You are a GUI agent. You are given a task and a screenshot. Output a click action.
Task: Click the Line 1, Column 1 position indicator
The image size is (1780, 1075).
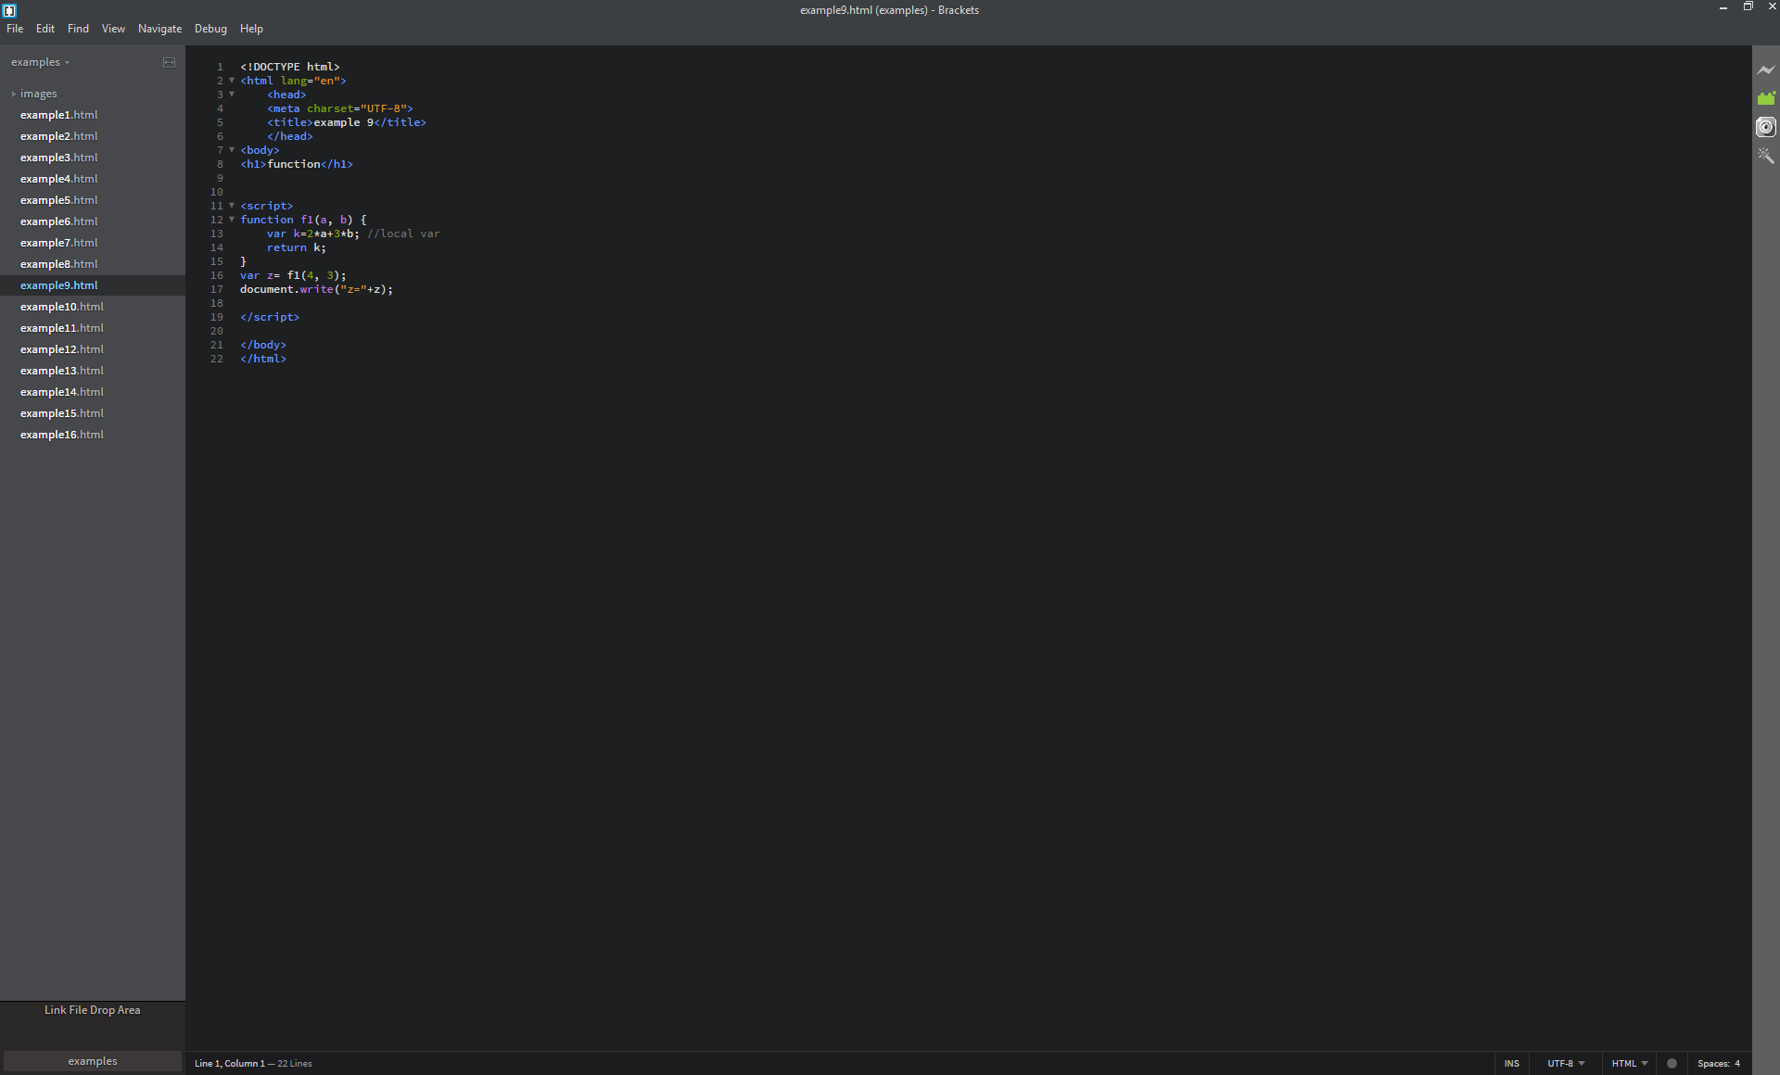point(228,1064)
